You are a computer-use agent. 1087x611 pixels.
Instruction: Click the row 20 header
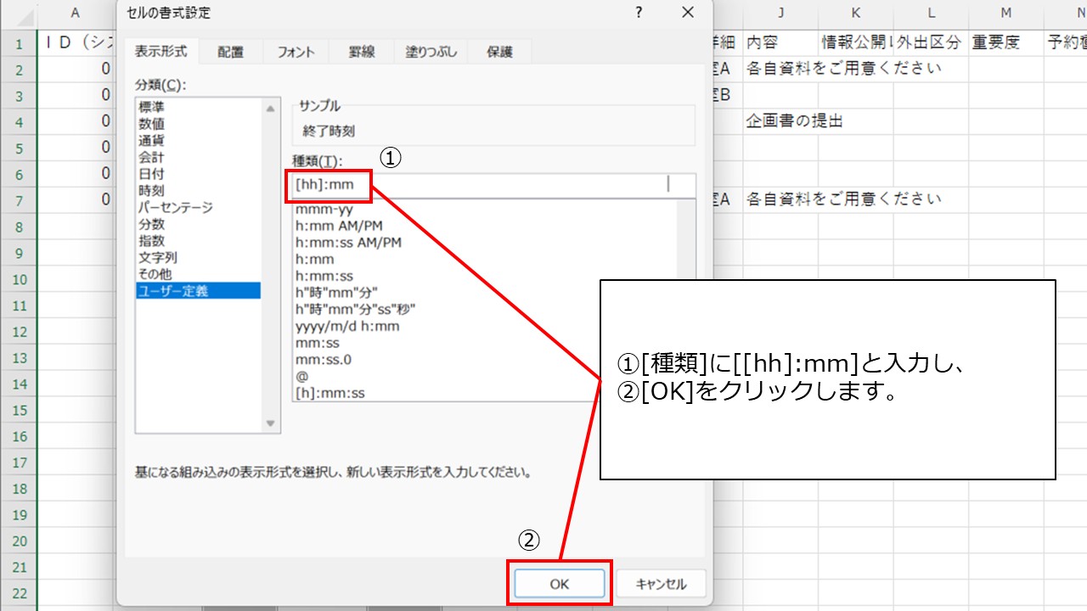click(18, 541)
